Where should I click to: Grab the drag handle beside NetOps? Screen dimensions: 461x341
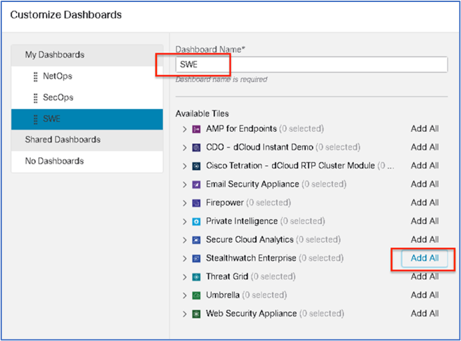click(x=35, y=76)
